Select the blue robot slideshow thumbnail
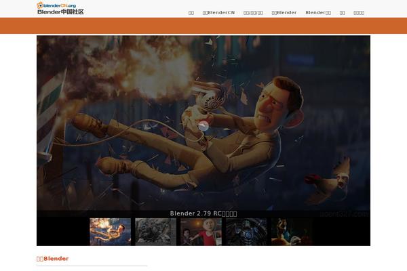407x271 pixels. pos(246,232)
